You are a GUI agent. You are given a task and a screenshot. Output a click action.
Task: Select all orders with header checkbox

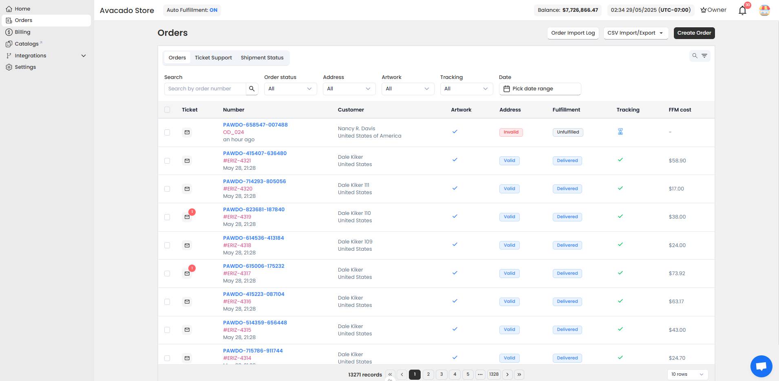point(167,109)
